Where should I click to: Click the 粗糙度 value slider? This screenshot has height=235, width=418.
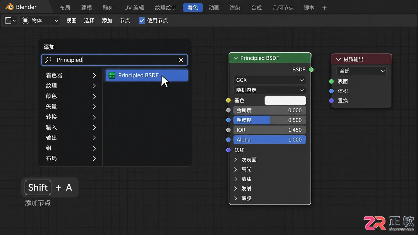pos(270,120)
